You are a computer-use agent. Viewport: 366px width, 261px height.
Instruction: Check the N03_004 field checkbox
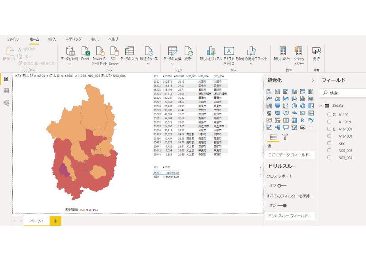(x=329, y=158)
